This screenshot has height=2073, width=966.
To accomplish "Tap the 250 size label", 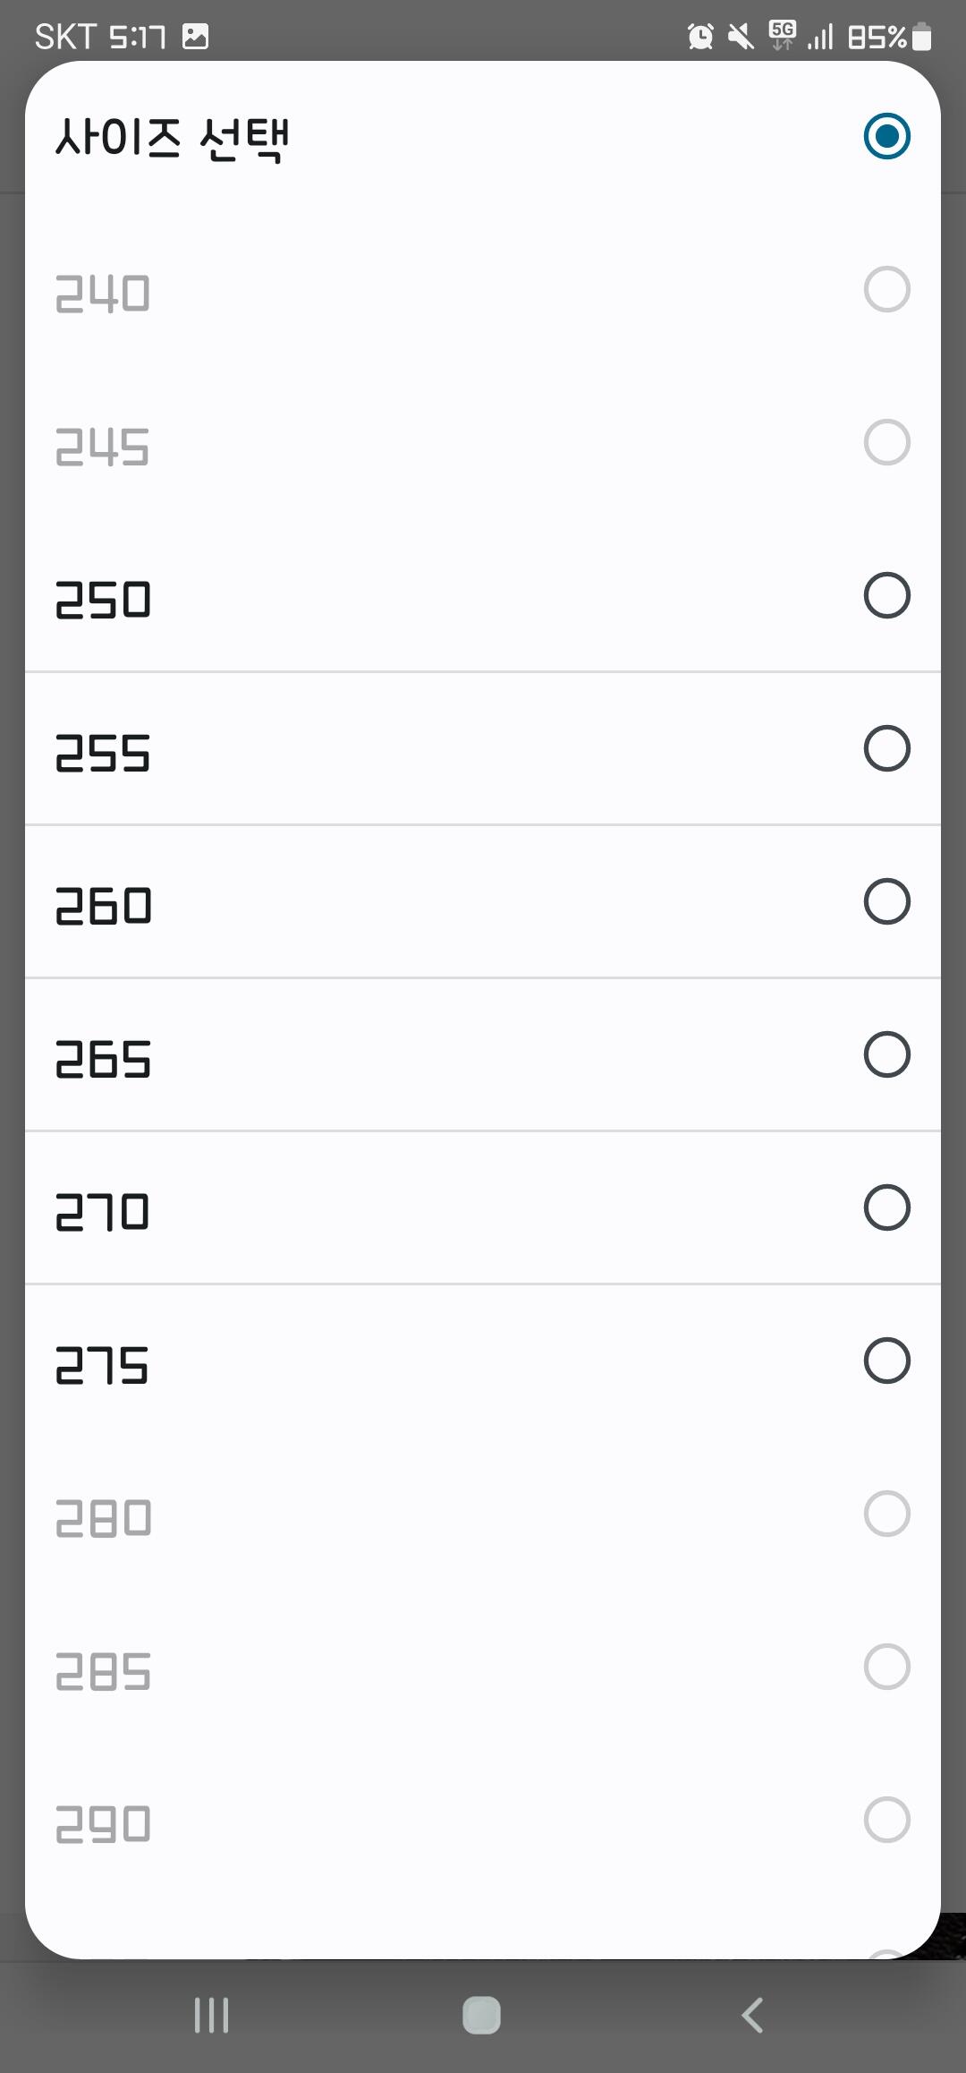I will [103, 600].
